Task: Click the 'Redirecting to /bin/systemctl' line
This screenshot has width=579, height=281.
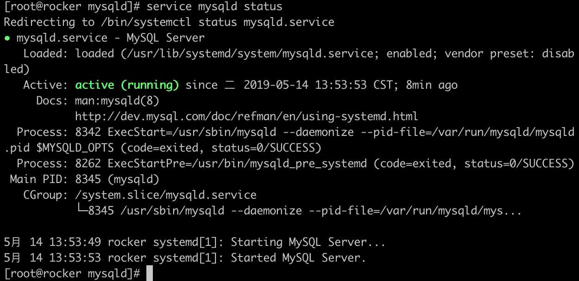Action: click(169, 22)
